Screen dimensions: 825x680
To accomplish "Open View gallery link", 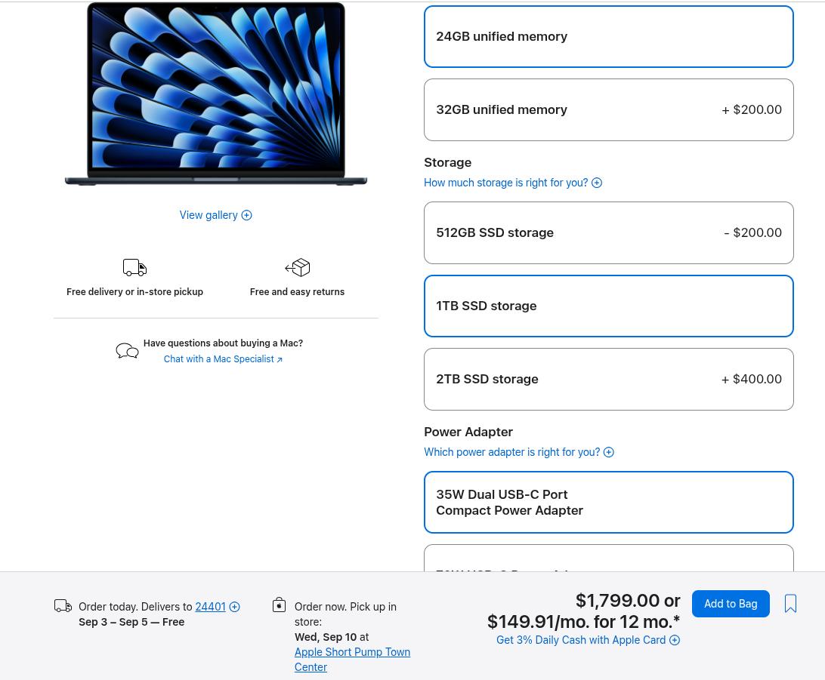I will [x=209, y=215].
